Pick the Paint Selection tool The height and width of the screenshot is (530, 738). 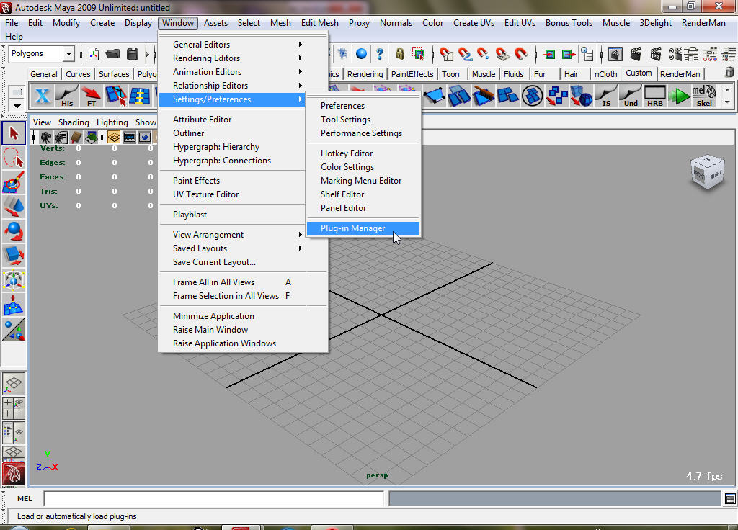(14, 182)
